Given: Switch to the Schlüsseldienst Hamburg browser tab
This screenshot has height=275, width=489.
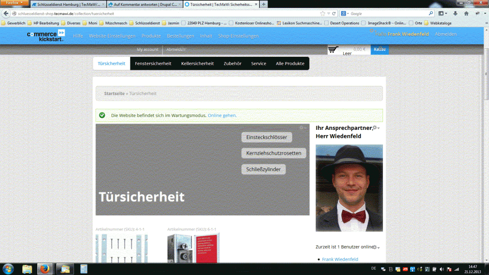Looking at the screenshot, I should 68,4.
